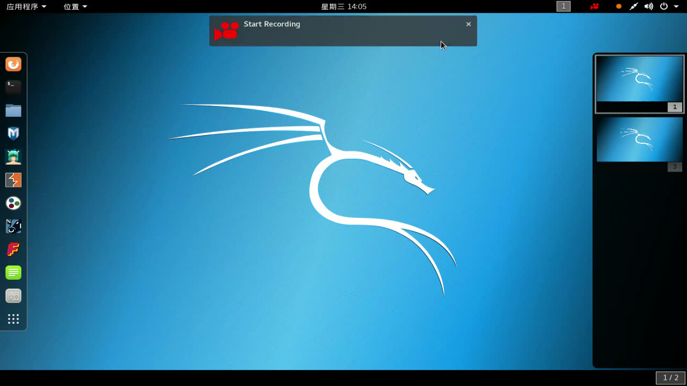Image resolution: width=687 pixels, height=386 pixels.
Task: Open the wired network status icon
Action: pyautogui.click(x=634, y=6)
